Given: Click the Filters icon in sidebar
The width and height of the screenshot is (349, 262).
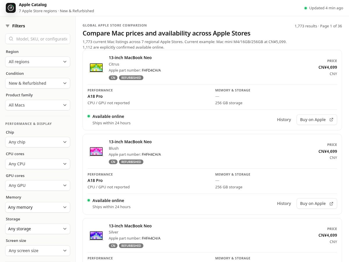Looking at the screenshot, I should point(8,26).
